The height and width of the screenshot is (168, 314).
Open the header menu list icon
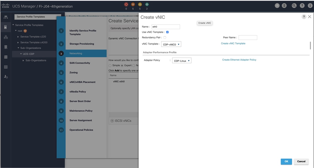[284, 6]
